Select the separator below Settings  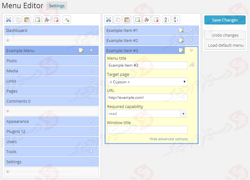pyautogui.click(x=52, y=172)
